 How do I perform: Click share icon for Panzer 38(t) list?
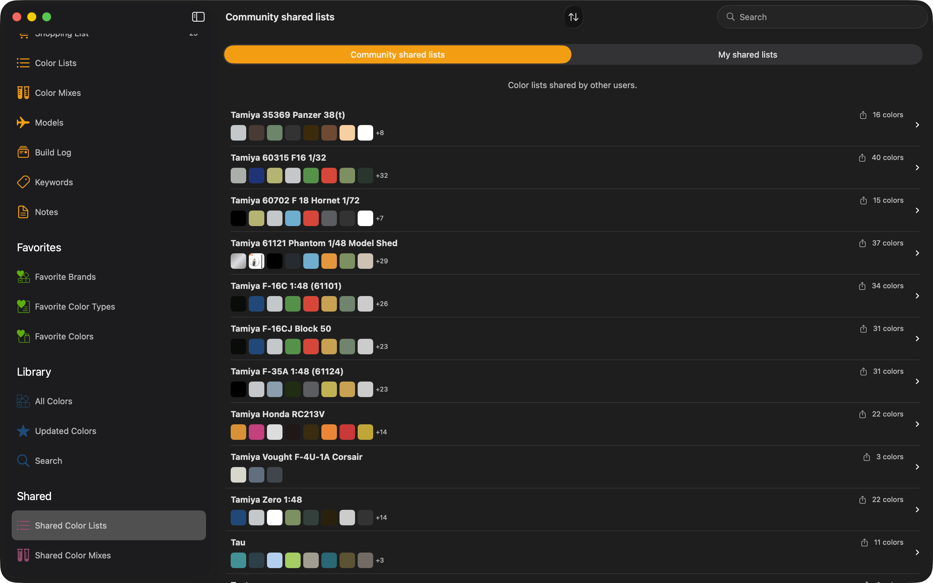point(863,115)
